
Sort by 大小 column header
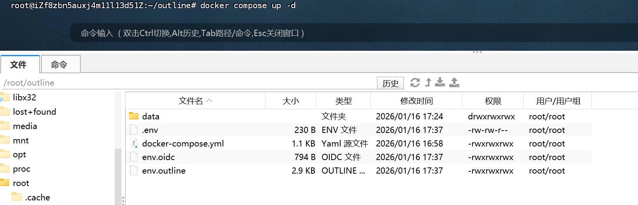coord(291,101)
